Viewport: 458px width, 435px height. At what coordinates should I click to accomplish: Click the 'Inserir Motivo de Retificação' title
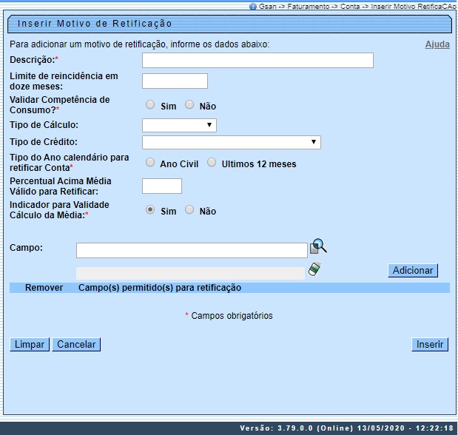[x=95, y=24]
